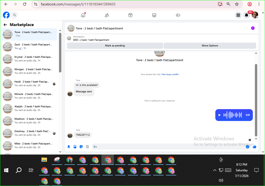Play the sent audio clip
This screenshot has height=186, width=265.
click(x=219, y=115)
